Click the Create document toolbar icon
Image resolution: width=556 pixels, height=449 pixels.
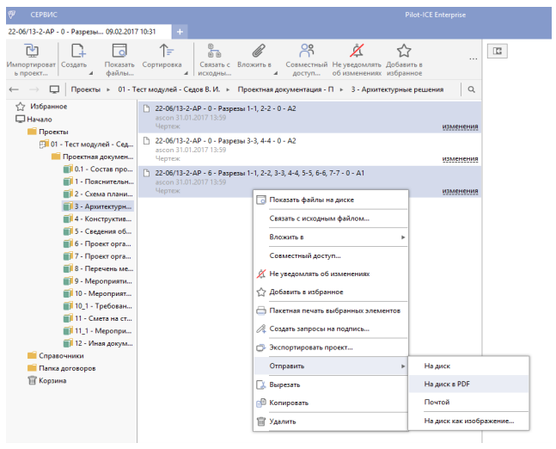pyautogui.click(x=77, y=52)
